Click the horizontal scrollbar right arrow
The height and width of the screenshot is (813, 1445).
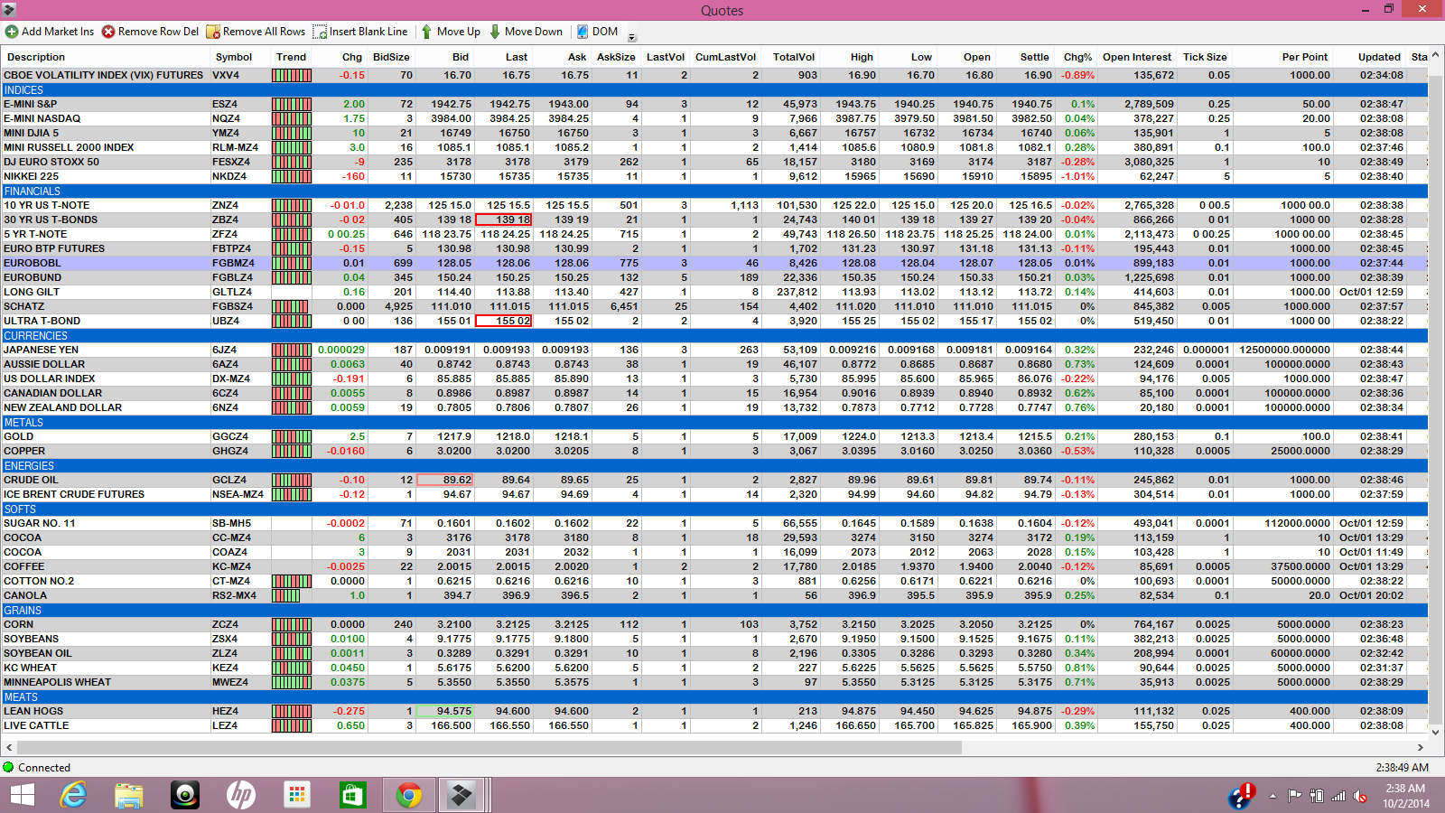[x=1420, y=747]
